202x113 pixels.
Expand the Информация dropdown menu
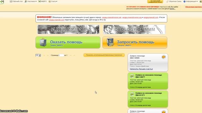[x=191, y=1]
